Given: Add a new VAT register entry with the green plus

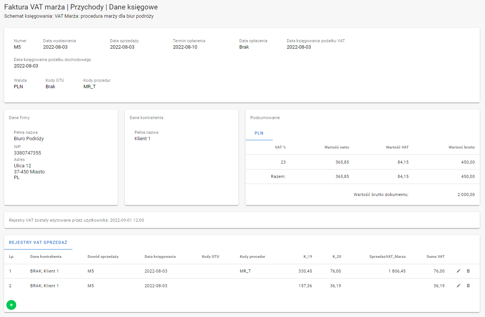Looking at the screenshot, I should (11, 305).
